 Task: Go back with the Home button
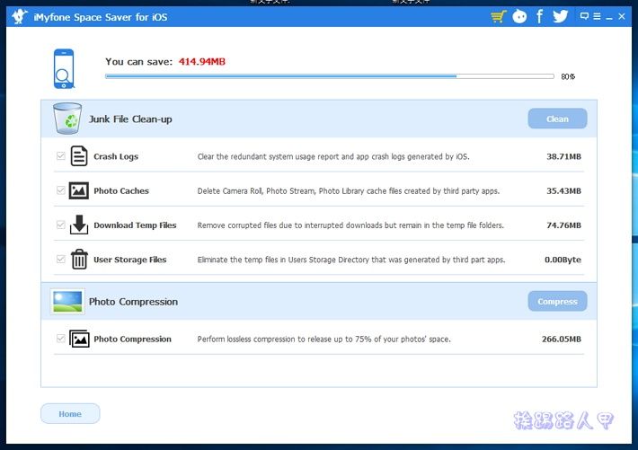click(x=70, y=414)
